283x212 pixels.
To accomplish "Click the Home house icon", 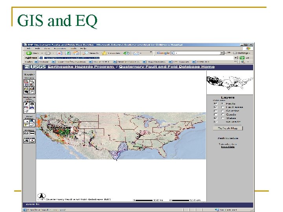I will [x=76, y=53].
